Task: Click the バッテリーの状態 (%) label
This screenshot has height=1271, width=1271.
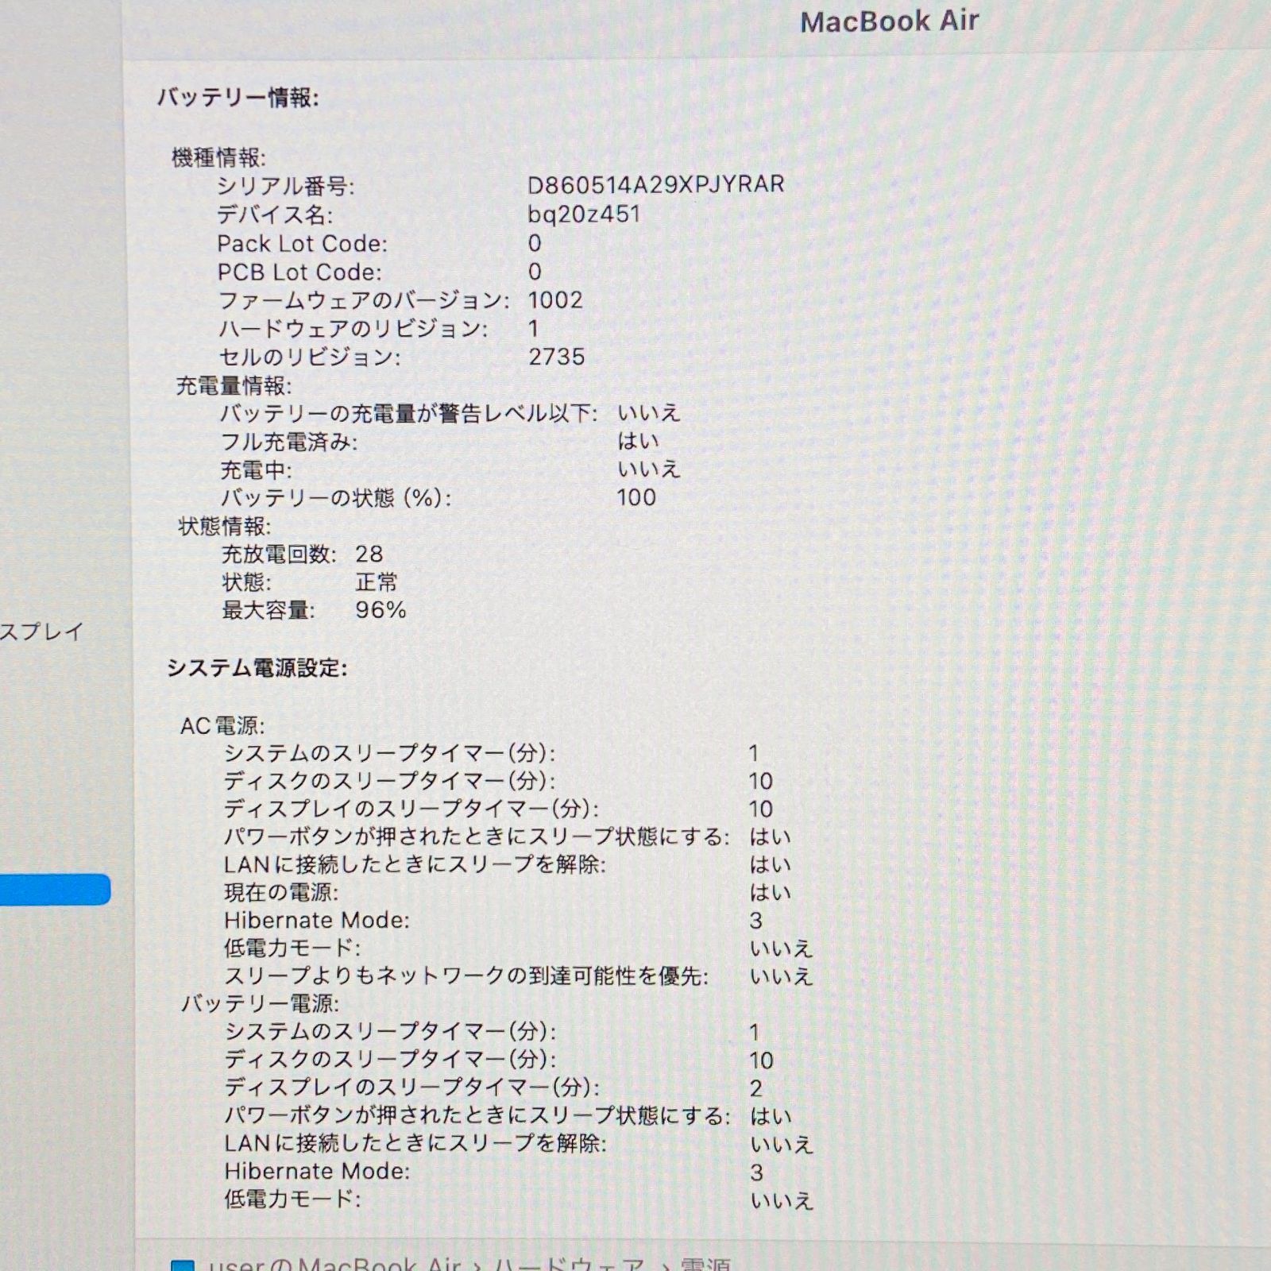Action: (336, 499)
